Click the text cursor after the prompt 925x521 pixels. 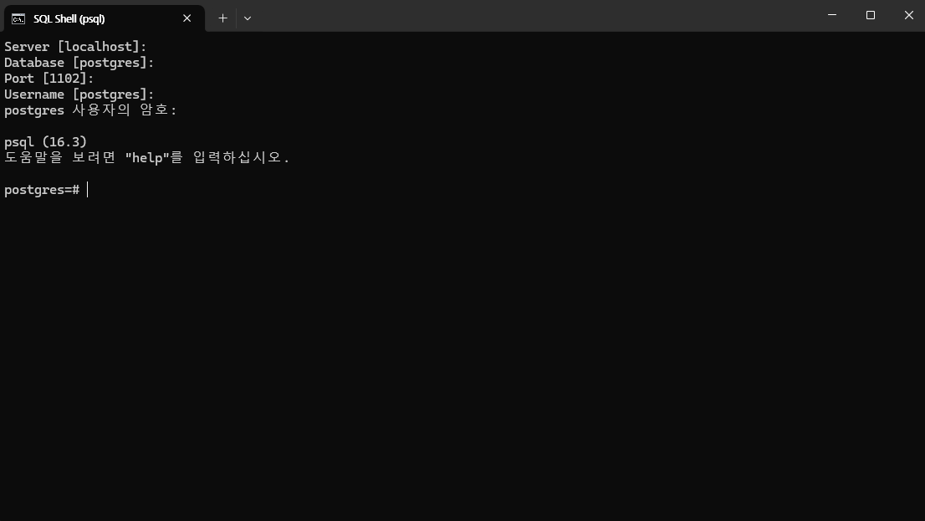click(87, 189)
